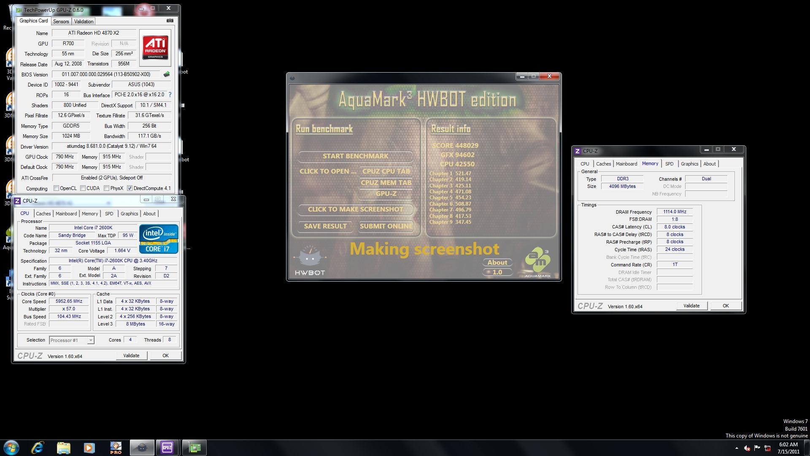Click CLICK TO MAKE SCREENSHOT button

tap(355, 209)
